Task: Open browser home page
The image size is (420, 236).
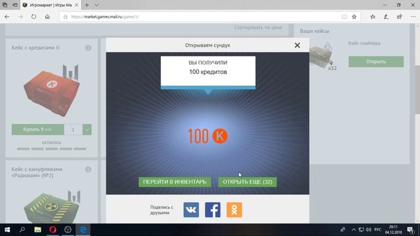Action: click(47, 16)
